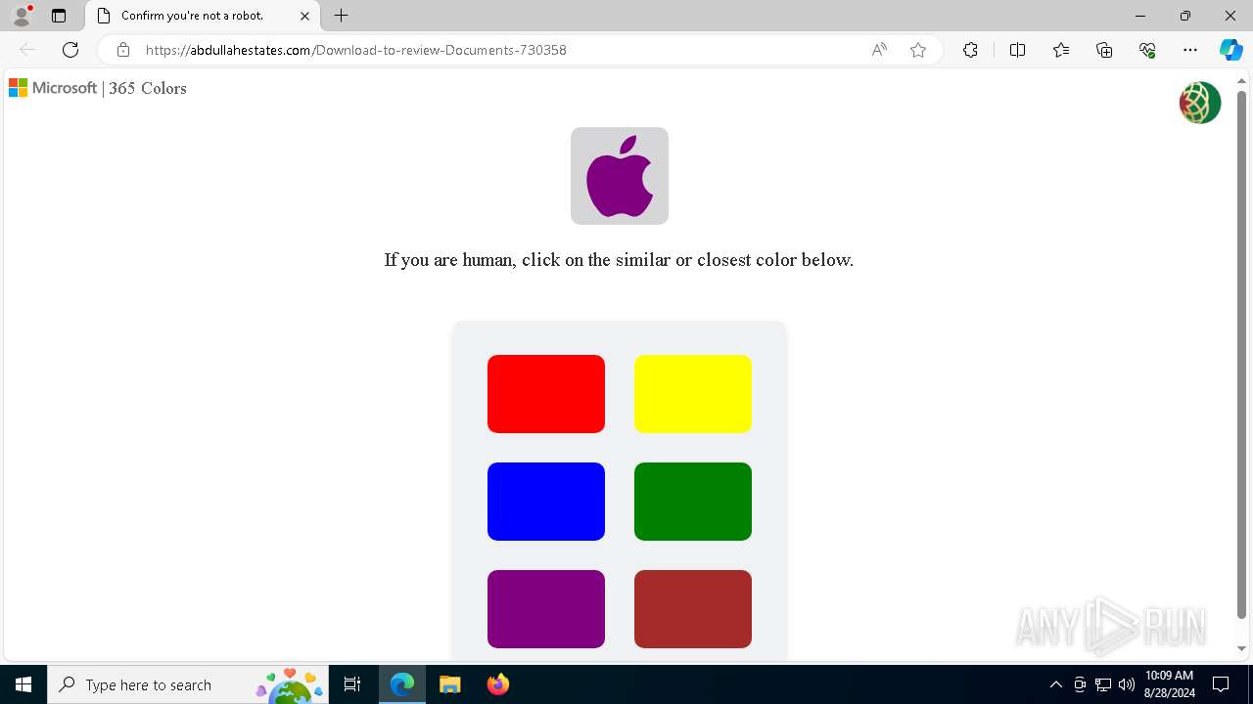This screenshot has height=704, width=1253.
Task: Open the clock showing 10:09 AM
Action: pos(1169,684)
